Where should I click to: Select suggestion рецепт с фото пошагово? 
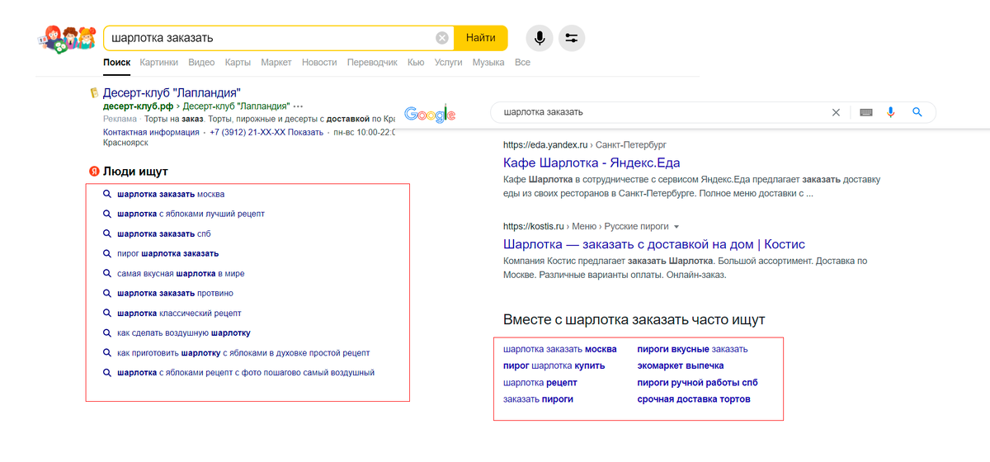(x=247, y=373)
